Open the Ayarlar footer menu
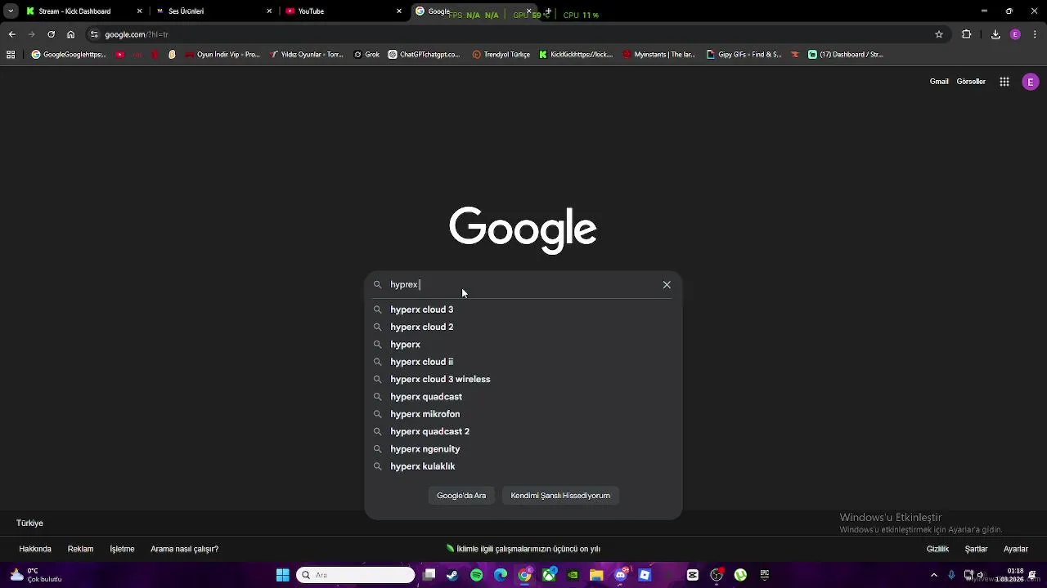The width and height of the screenshot is (1047, 588). 1016,549
